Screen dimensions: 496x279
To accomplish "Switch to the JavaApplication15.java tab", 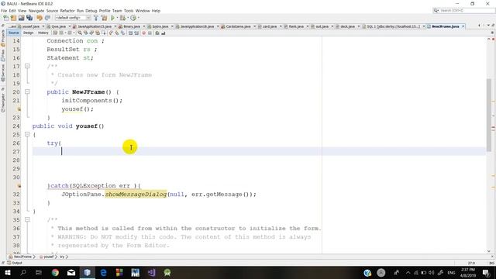I will pos(95,26).
